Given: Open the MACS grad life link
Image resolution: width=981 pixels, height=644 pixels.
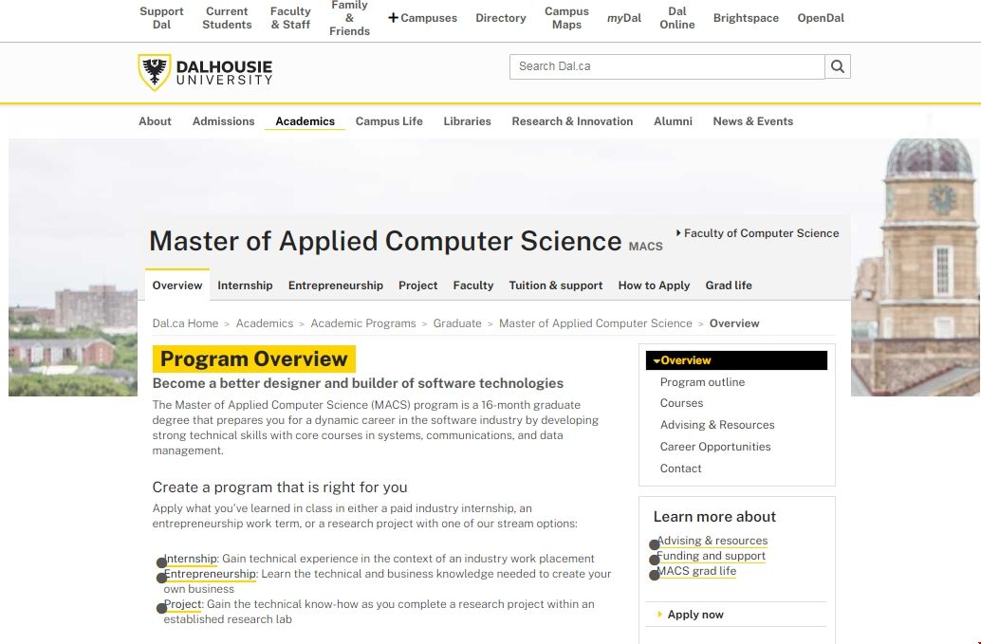Looking at the screenshot, I should tap(698, 571).
